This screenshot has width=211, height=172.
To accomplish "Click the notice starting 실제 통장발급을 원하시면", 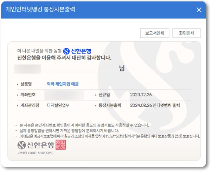I will [69, 130].
